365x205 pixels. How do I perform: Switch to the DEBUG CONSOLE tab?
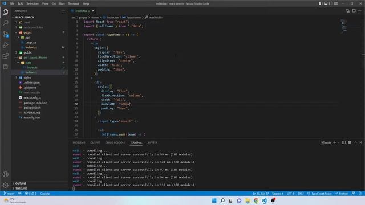click(x=115, y=142)
